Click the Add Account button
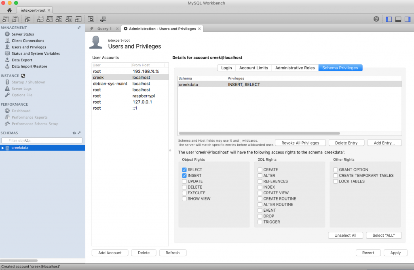The height and width of the screenshot is (270, 414). click(110, 253)
